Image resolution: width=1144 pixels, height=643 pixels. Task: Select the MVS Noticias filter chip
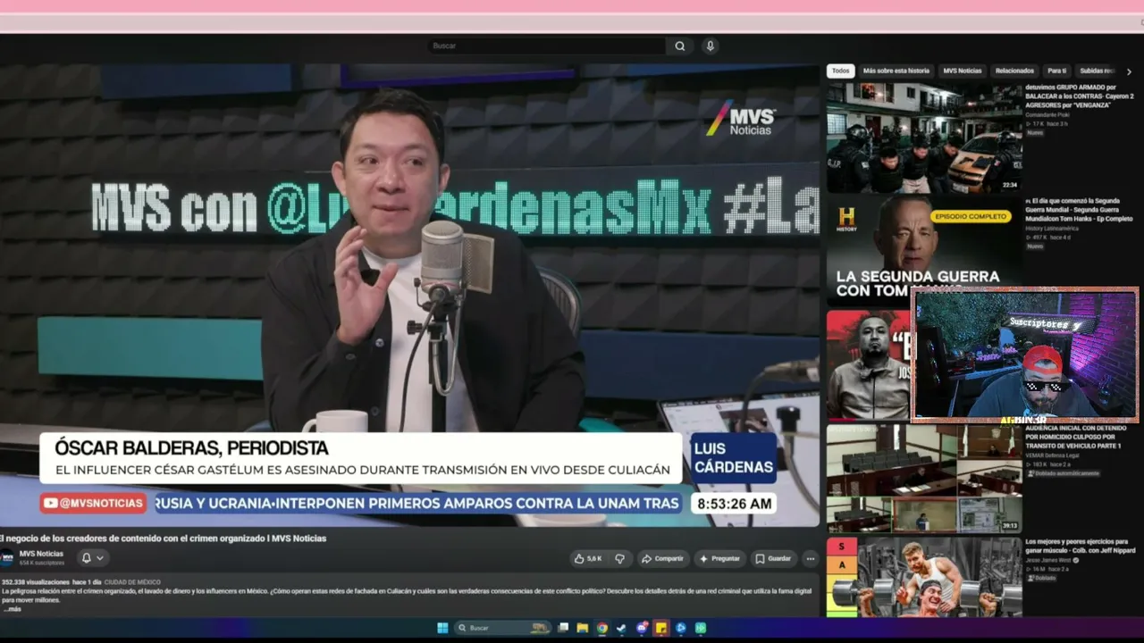[962, 71]
